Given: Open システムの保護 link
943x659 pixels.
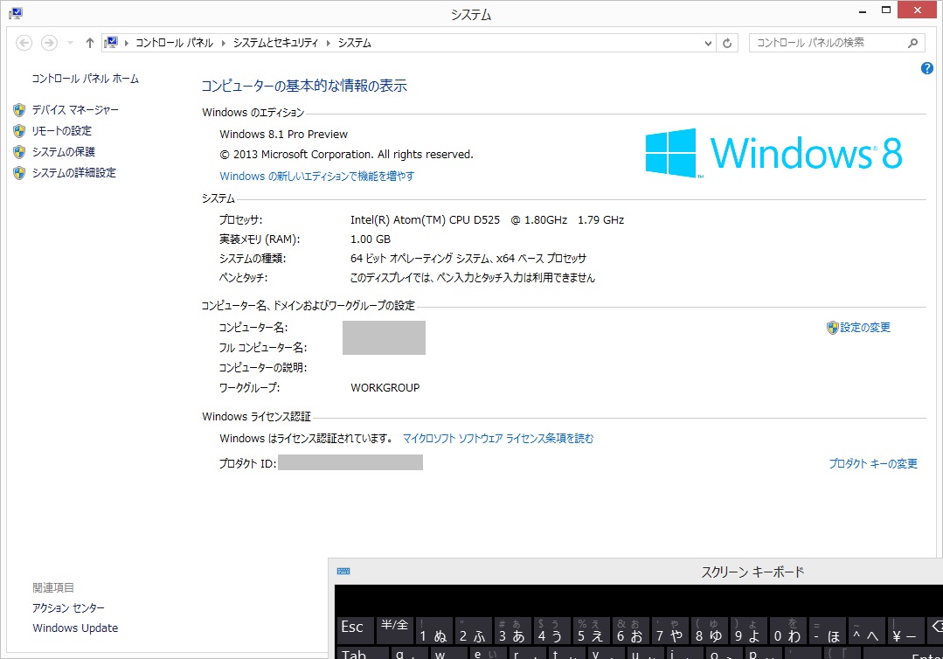Looking at the screenshot, I should [x=64, y=152].
